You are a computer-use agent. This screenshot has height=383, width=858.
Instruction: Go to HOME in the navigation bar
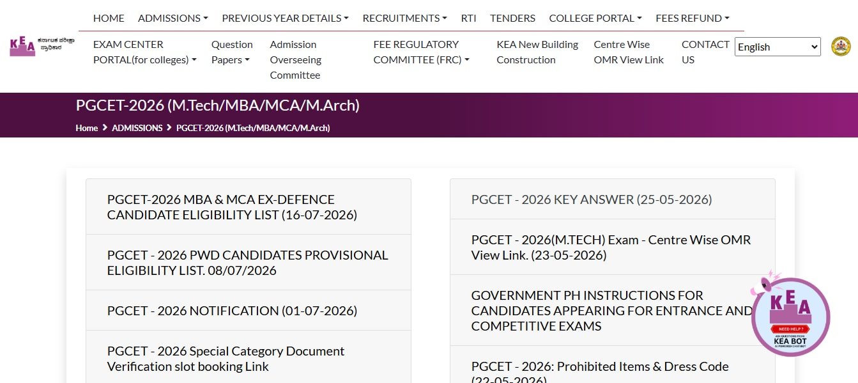tap(109, 18)
